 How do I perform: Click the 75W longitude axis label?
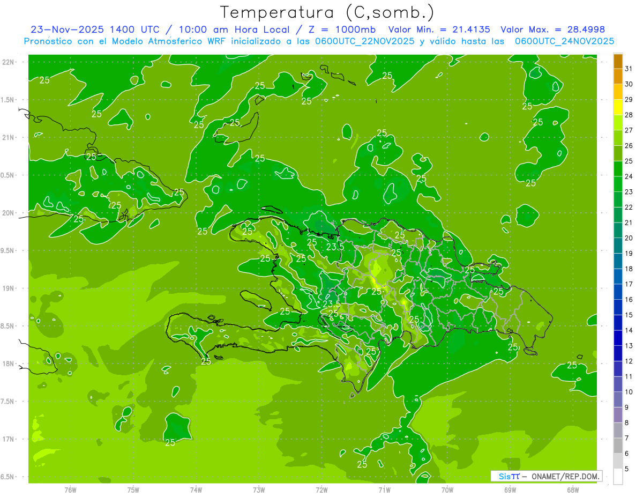(x=133, y=490)
